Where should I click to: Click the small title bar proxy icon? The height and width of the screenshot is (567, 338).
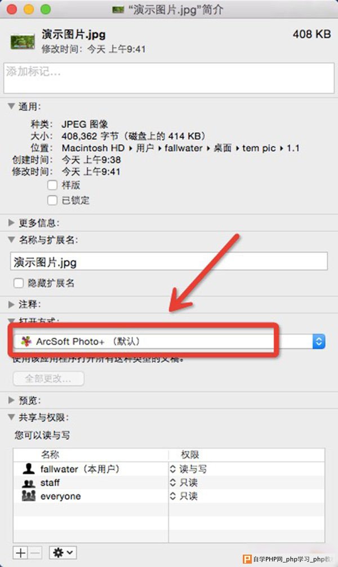(x=118, y=10)
